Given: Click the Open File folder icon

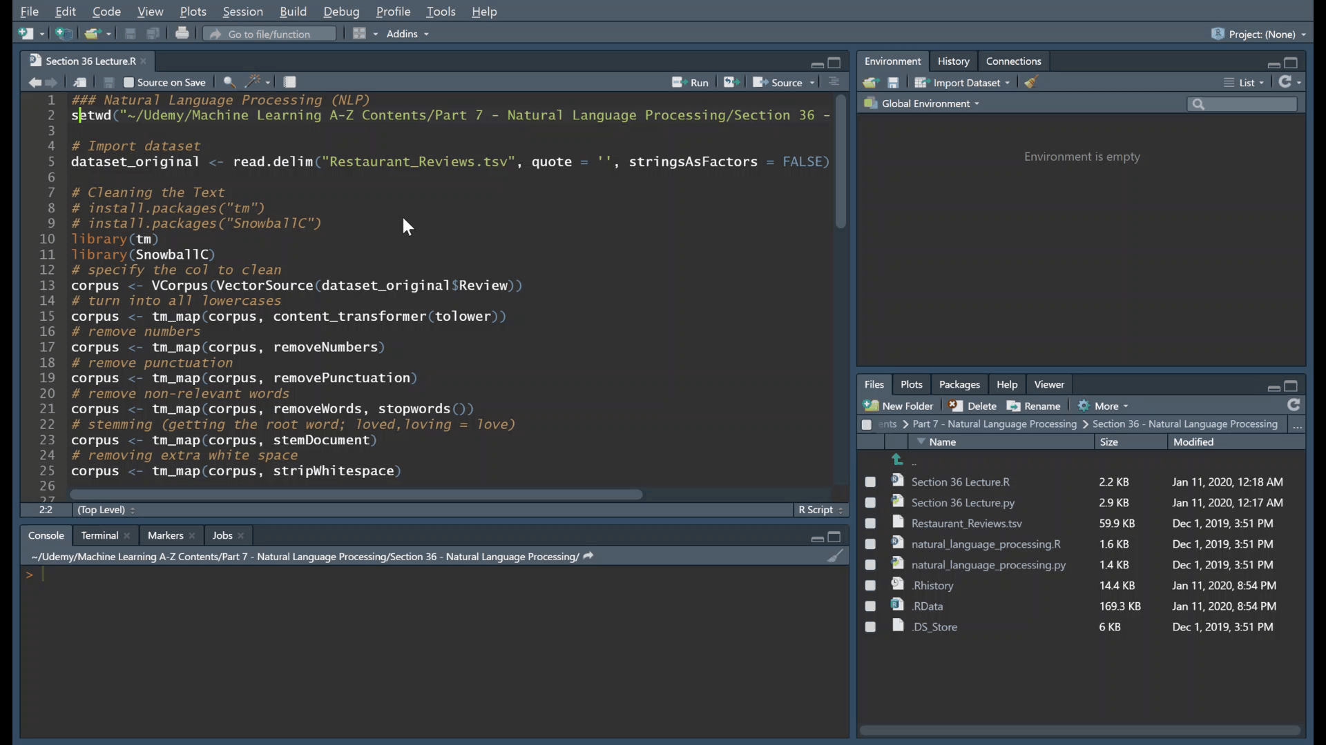Looking at the screenshot, I should (92, 34).
